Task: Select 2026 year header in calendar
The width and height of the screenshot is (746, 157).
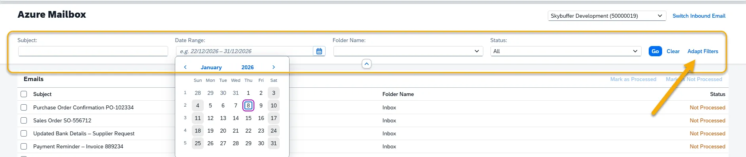Action: (248, 67)
